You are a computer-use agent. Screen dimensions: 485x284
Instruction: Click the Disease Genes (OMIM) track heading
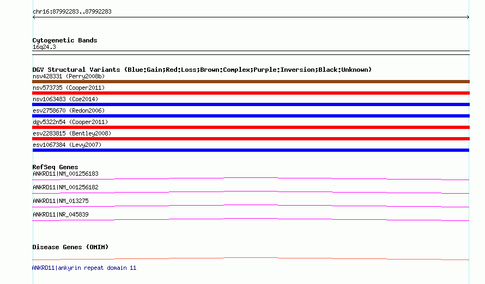(70, 247)
